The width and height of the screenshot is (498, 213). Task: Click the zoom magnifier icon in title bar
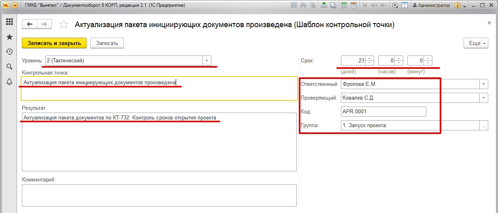click(395, 5)
